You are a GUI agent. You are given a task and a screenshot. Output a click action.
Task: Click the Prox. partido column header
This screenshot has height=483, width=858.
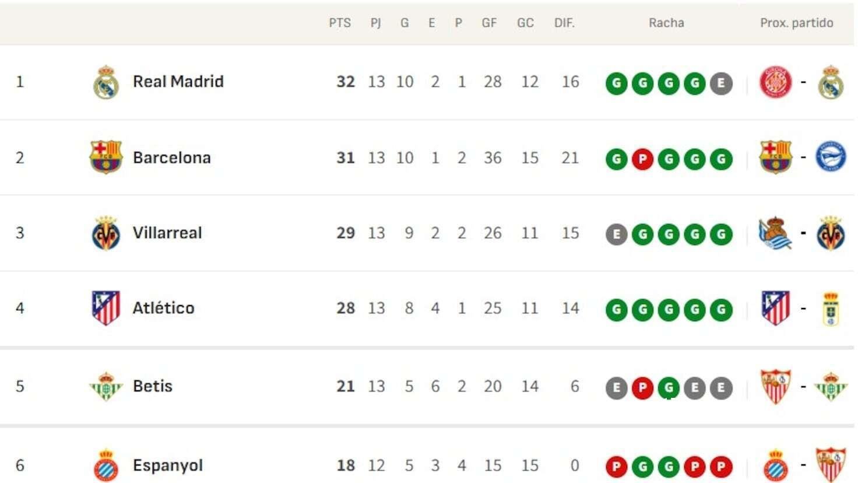pyautogui.click(x=796, y=23)
